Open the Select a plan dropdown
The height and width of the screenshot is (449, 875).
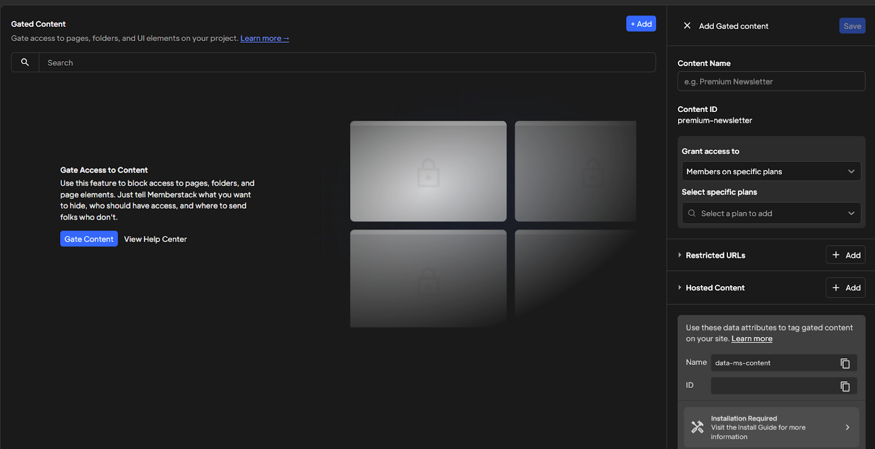click(x=771, y=213)
